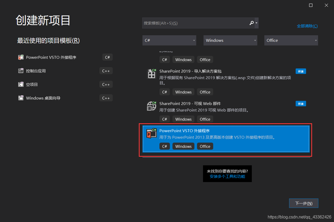Click SharePoint 可视 Web 部件 template icon
The height and width of the screenshot is (222, 334).
(152, 106)
